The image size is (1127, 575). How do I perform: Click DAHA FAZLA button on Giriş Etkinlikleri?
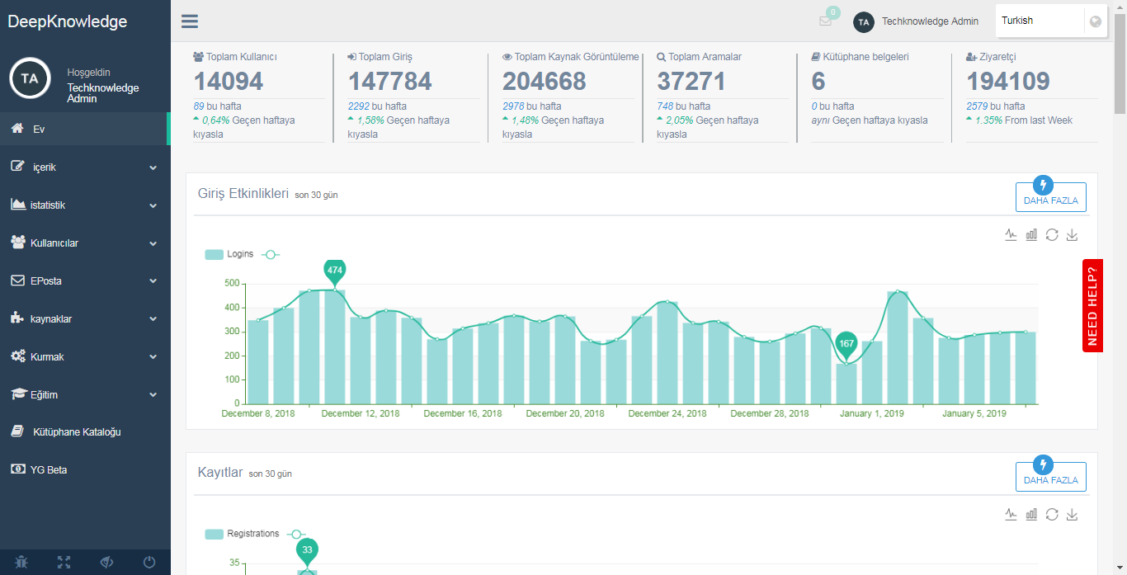(1050, 197)
